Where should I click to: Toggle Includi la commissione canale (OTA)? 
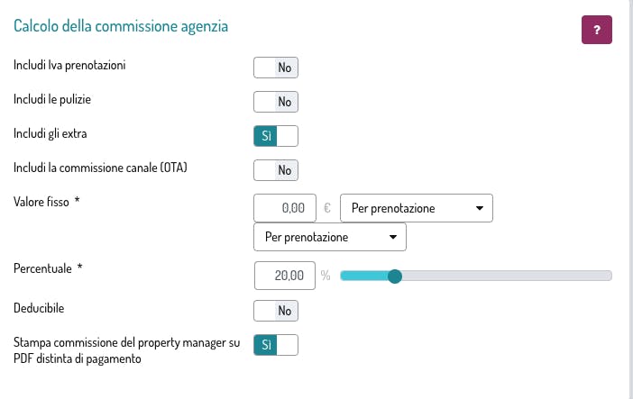[276, 170]
